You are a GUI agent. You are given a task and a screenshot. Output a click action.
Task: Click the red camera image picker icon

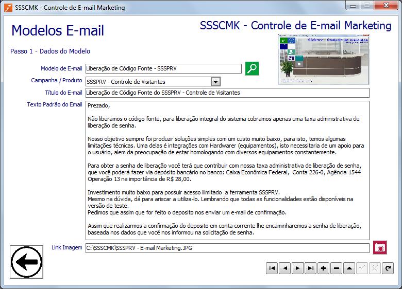(380, 247)
